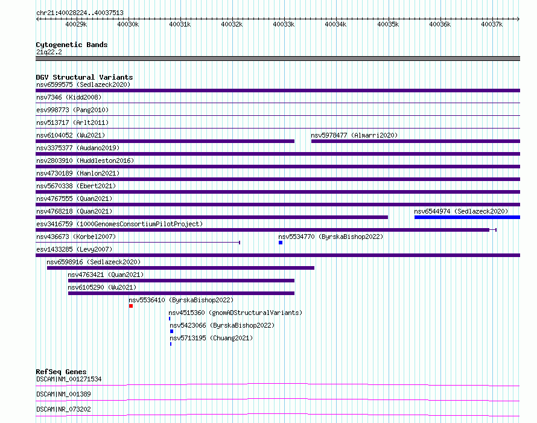The height and width of the screenshot is (423, 537).
Task: Open the nsv5670338 (Ebert2021) label
Action: click(76, 186)
